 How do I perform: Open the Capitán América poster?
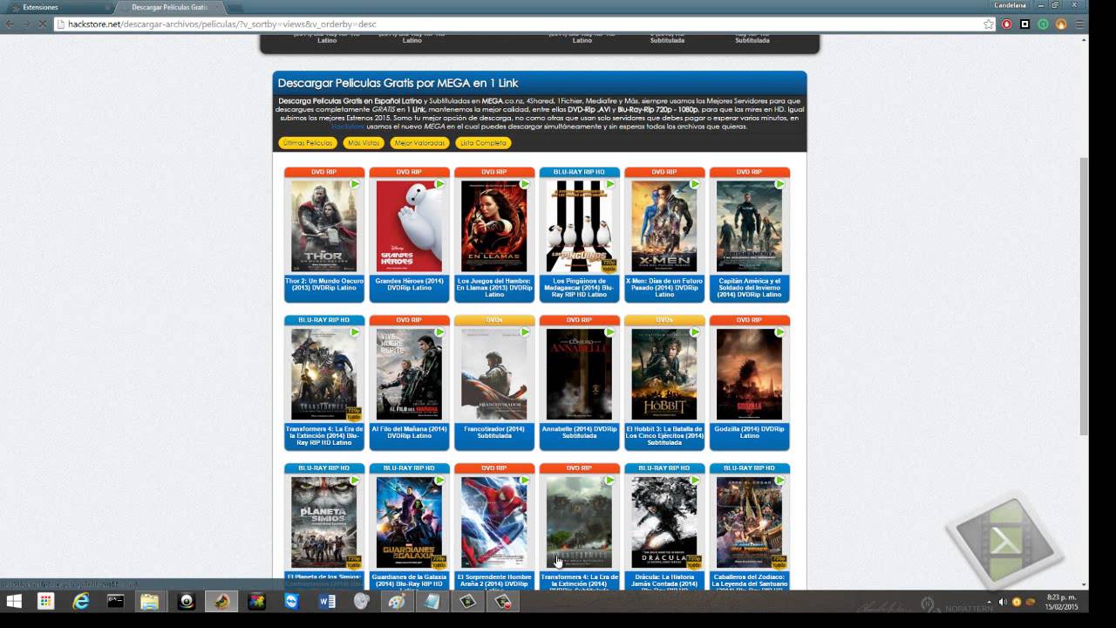749,226
